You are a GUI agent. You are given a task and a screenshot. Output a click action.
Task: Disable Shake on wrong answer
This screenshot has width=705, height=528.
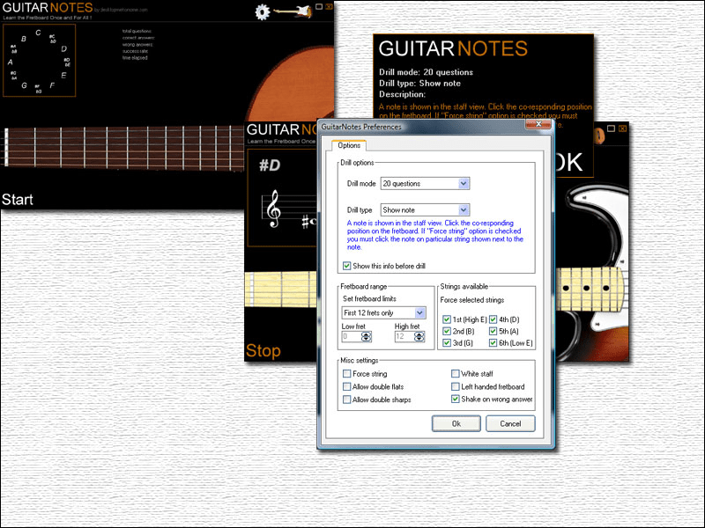pos(456,399)
